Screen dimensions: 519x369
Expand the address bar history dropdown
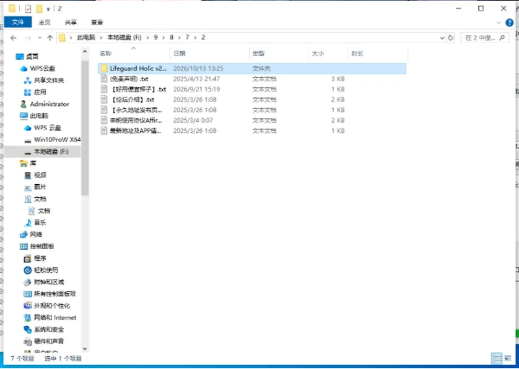point(442,38)
